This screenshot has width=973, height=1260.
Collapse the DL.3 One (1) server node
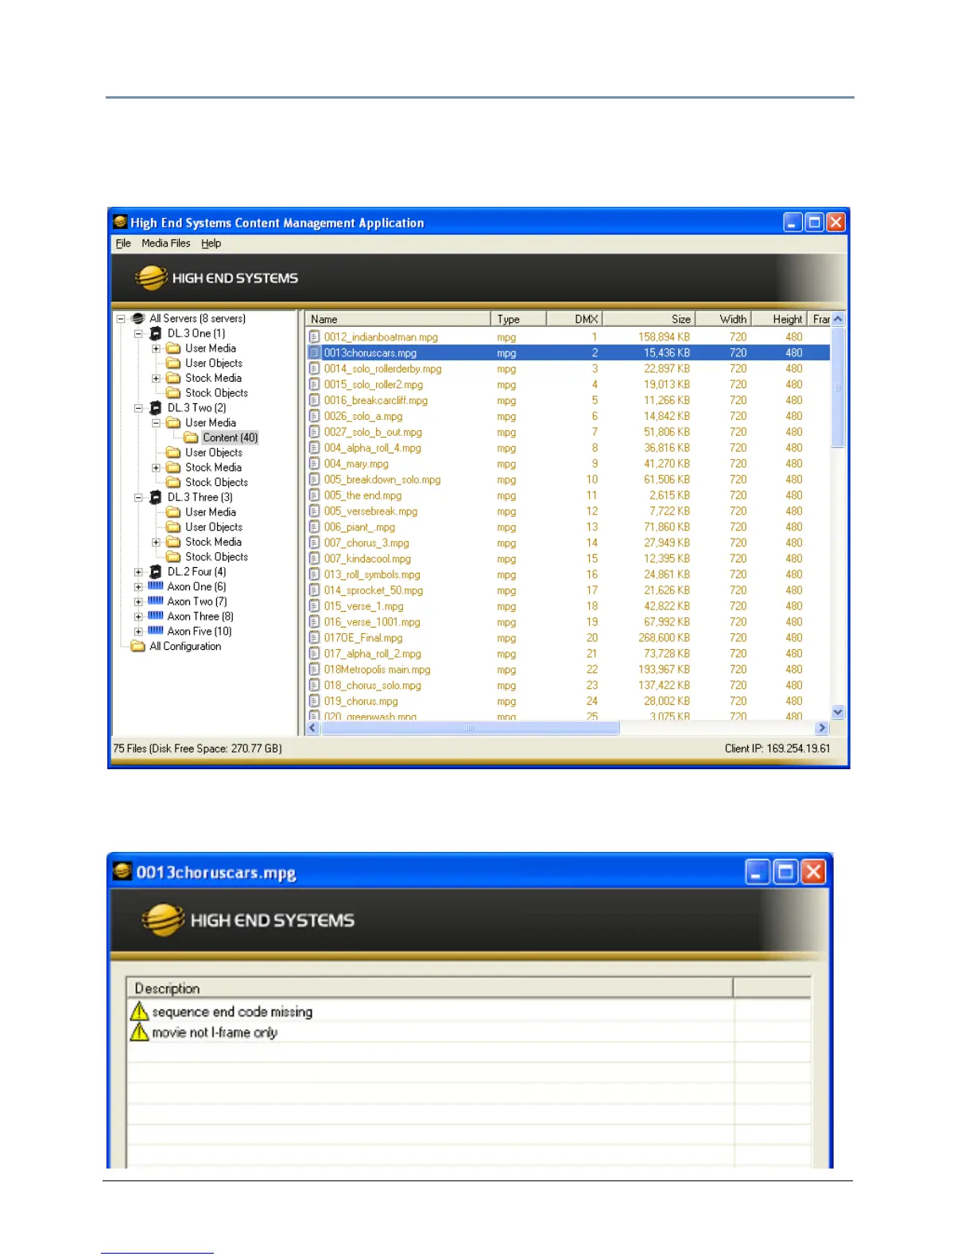(x=138, y=333)
